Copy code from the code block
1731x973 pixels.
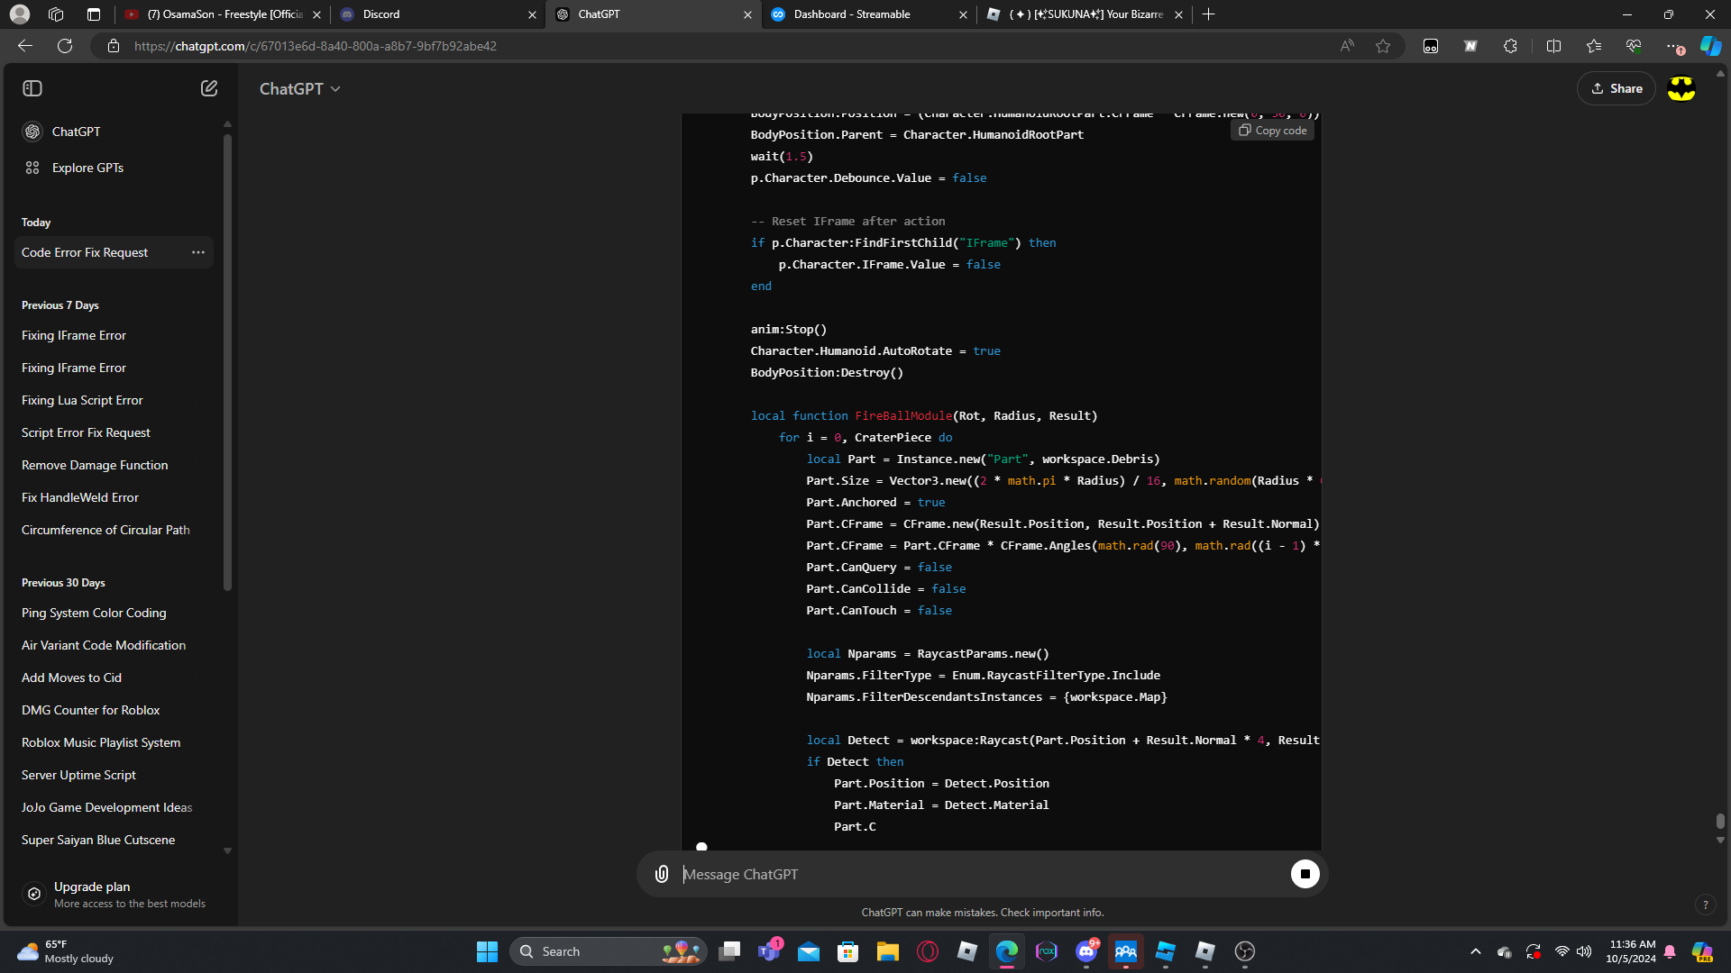(1272, 131)
